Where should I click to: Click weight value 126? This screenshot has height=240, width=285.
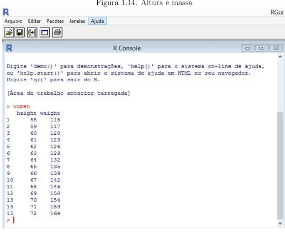[55, 147]
